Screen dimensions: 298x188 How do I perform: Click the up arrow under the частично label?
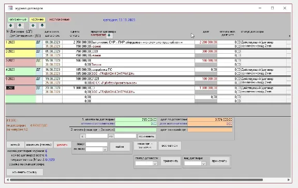pyautogui.click(x=33, y=25)
